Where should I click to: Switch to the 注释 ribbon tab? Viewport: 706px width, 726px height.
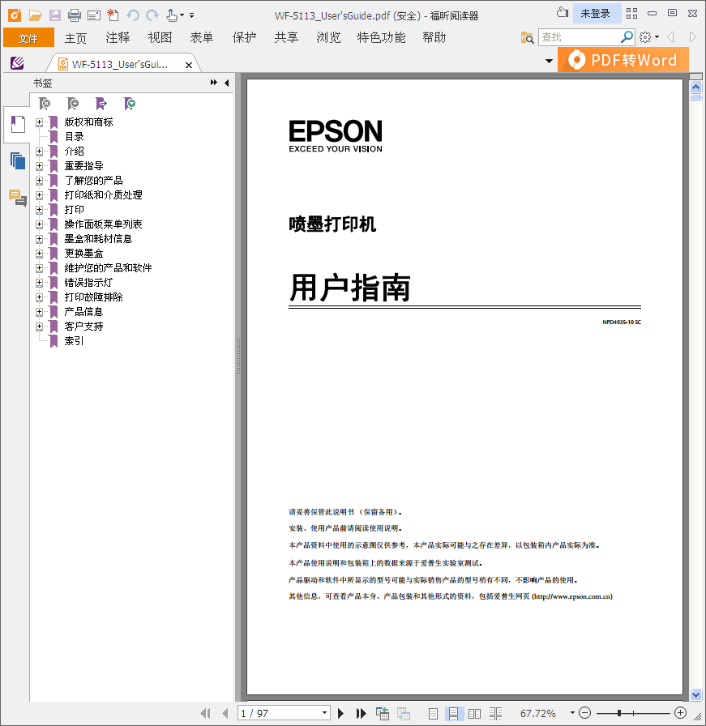pyautogui.click(x=118, y=37)
